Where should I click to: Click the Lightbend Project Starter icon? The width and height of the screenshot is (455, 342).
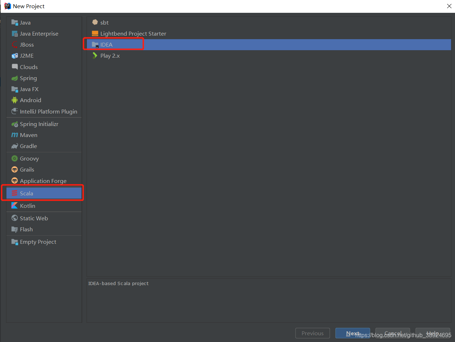(x=95, y=33)
